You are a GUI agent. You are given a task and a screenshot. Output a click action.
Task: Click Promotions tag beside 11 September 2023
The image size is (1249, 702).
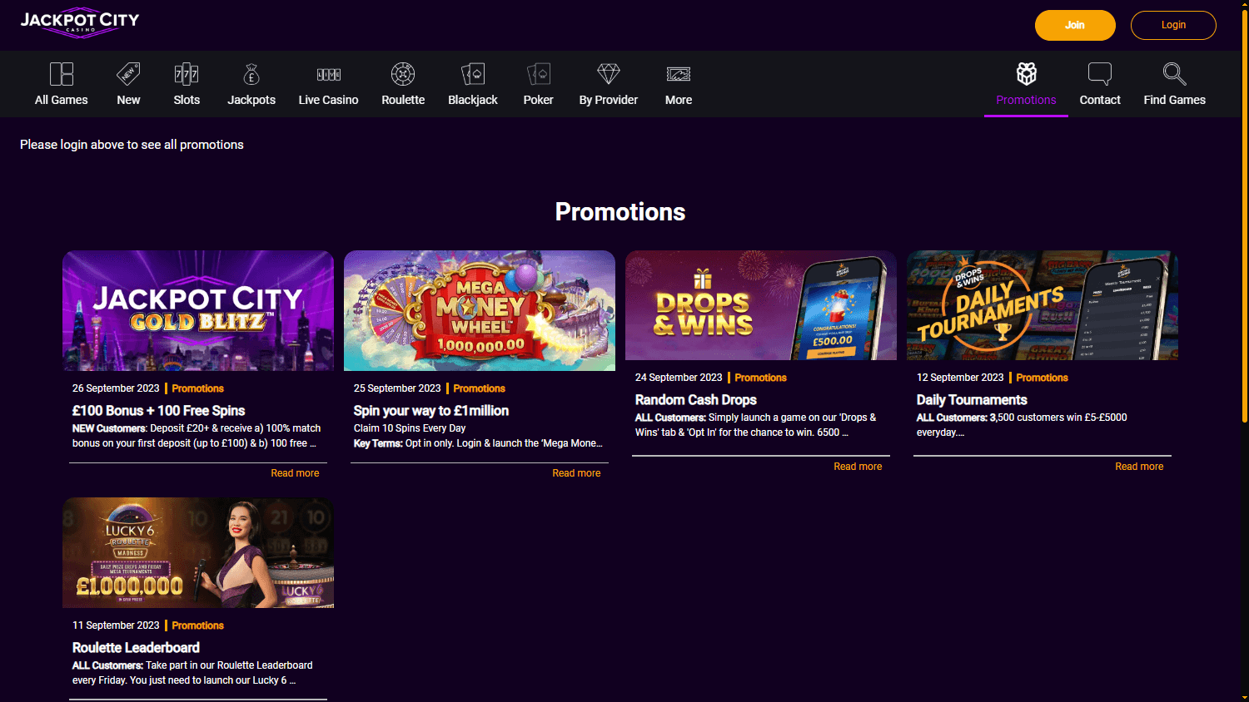pyautogui.click(x=198, y=625)
